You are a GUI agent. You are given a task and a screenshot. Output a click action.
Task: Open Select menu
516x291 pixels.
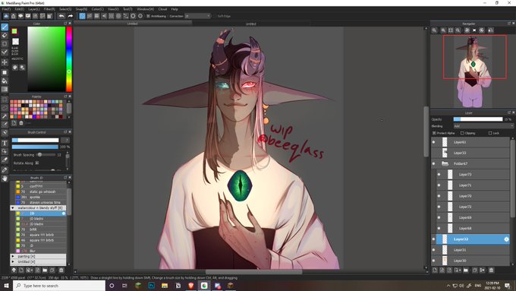point(65,9)
